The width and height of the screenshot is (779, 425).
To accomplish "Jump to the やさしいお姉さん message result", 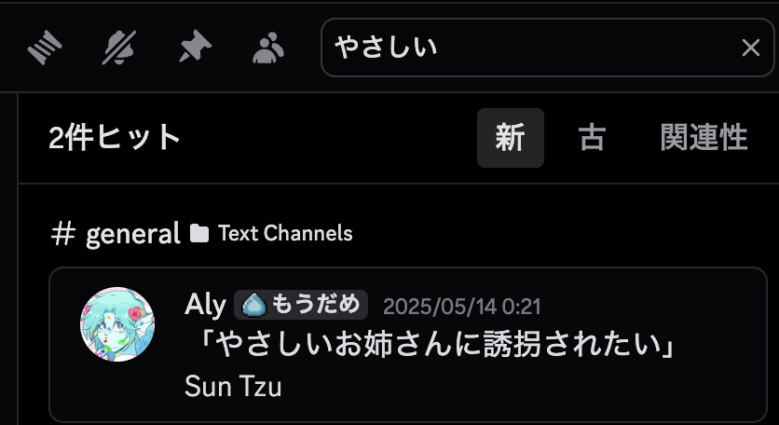I will point(408,345).
